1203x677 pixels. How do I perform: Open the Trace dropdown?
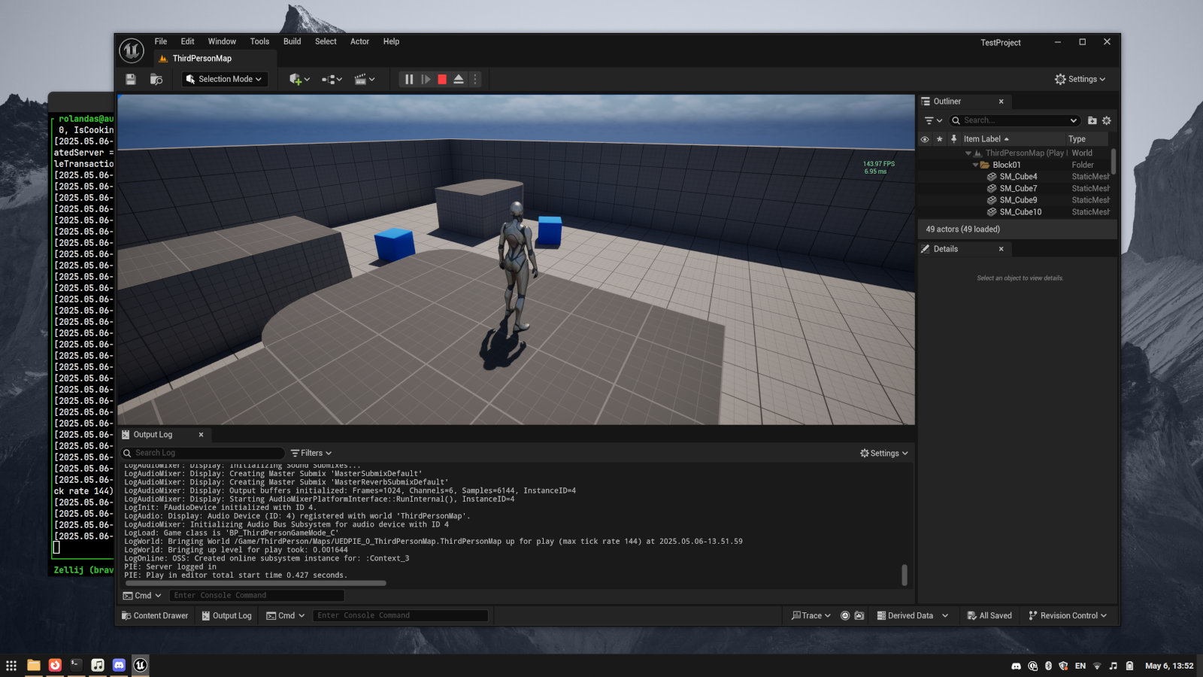[x=811, y=615]
